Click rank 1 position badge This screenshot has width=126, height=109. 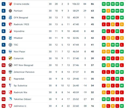pyautogui.click(x=3, y=4)
